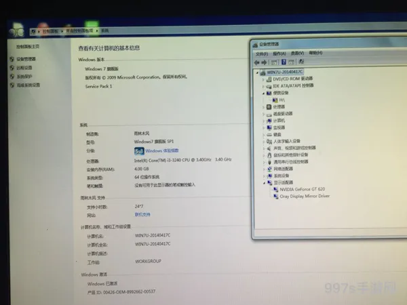Collapse the 显示适配器 node arrow
The image size is (407, 305).
click(x=265, y=183)
